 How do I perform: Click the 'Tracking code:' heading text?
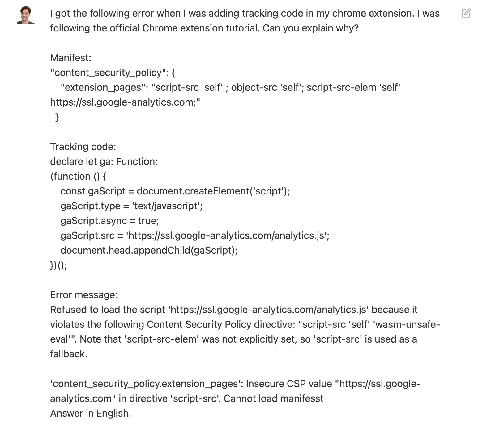83,147
